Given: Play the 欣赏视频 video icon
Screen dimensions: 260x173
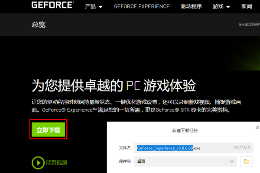Looking at the screenshot, I should coord(38,163).
